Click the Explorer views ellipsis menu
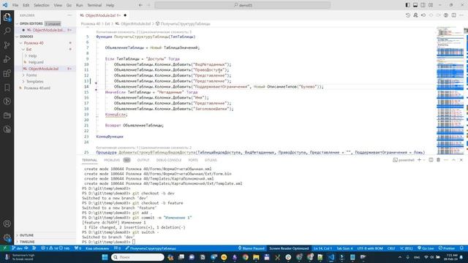The height and width of the screenshot is (263, 468). tap(69, 15)
